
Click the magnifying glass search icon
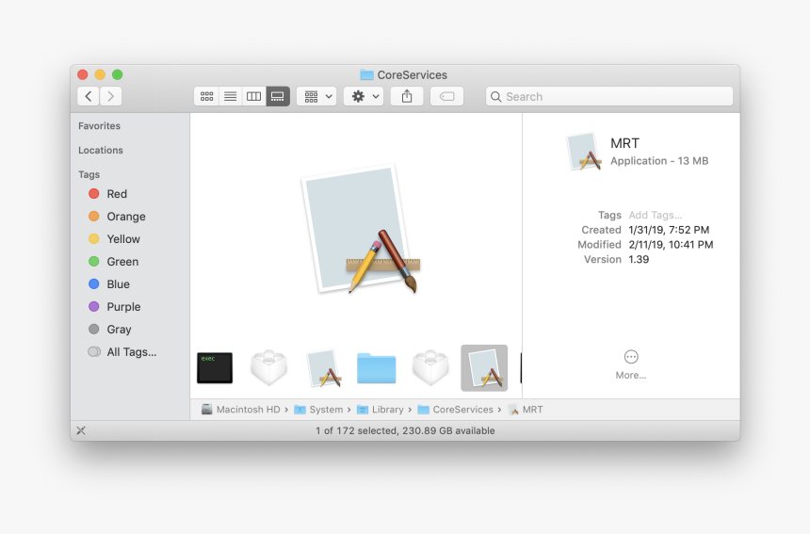(x=496, y=97)
